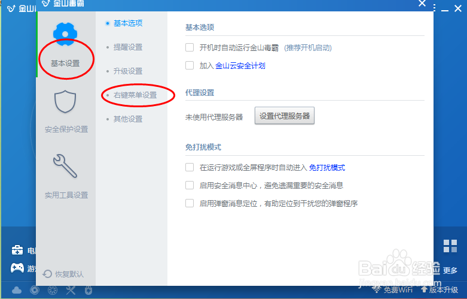Select the 提醒设置 submenu item
The image size is (467, 299).
[x=128, y=47]
